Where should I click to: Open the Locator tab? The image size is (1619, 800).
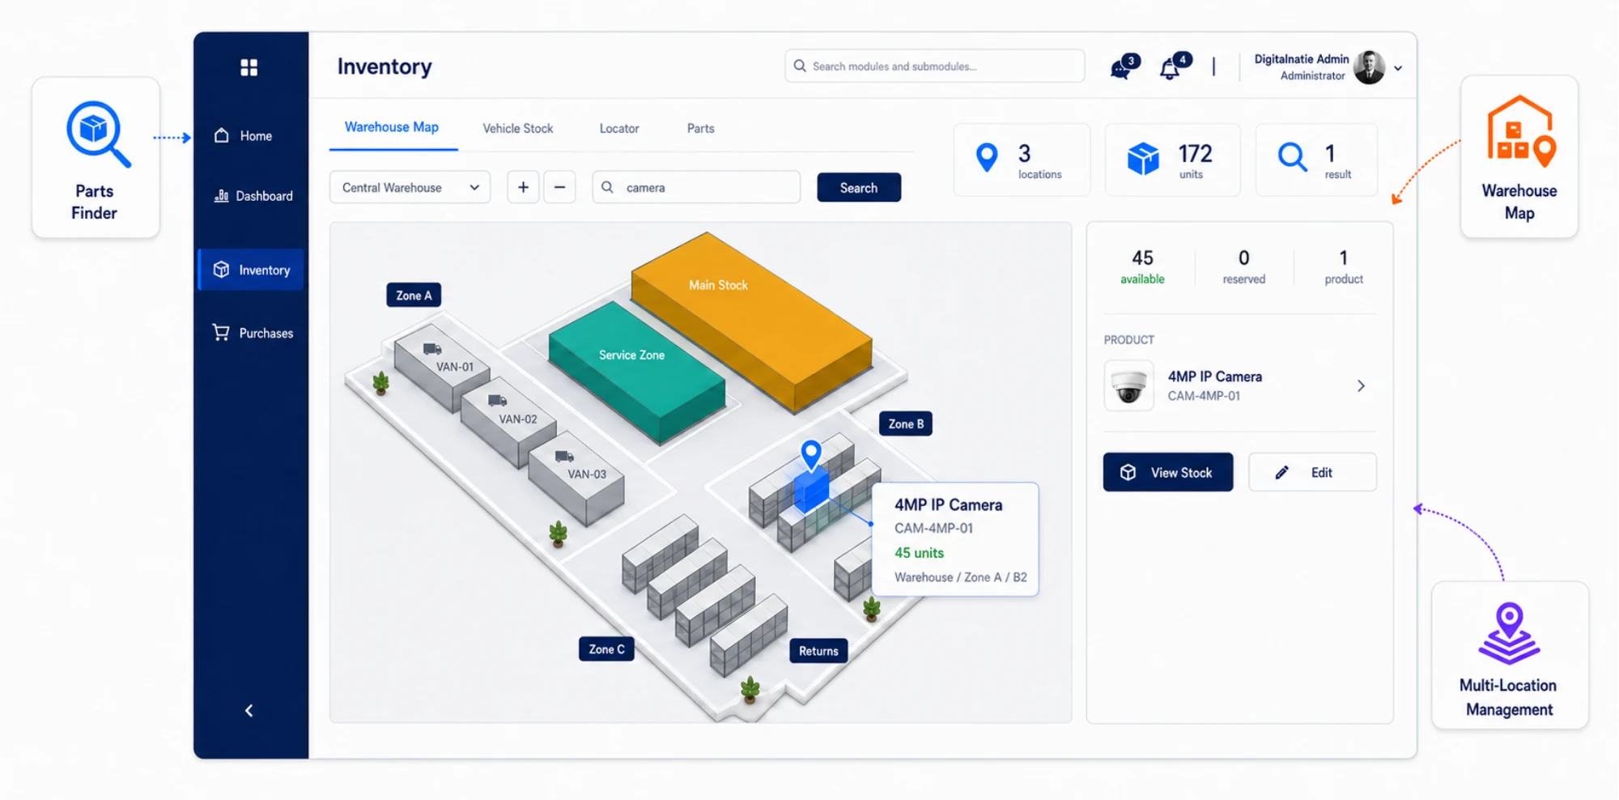click(x=619, y=128)
